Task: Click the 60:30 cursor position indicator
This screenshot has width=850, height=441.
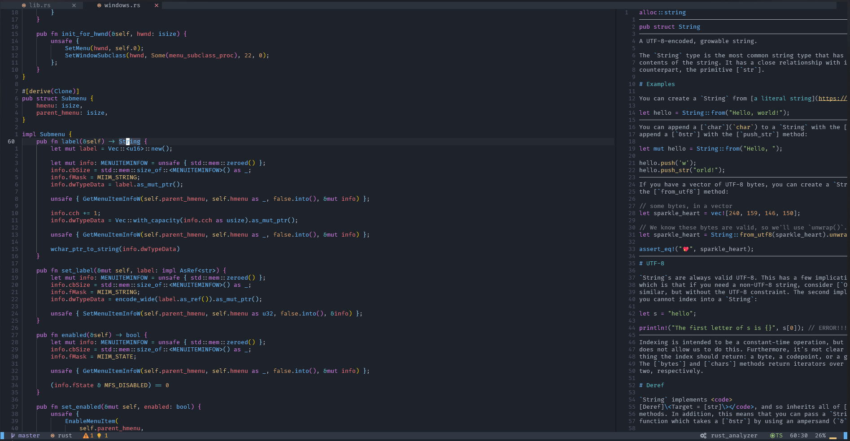Action: pos(798,436)
